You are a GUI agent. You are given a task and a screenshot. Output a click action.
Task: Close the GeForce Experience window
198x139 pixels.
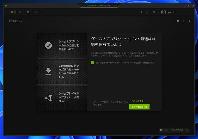[x=193, y=6]
